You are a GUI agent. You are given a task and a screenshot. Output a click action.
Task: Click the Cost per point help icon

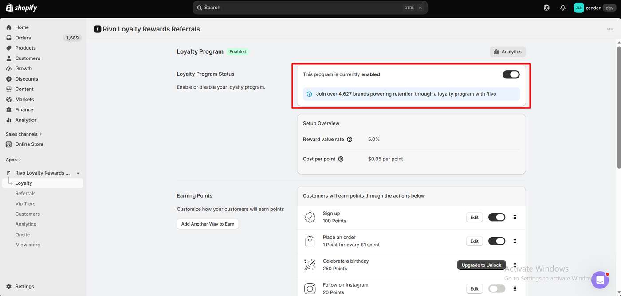(x=341, y=159)
